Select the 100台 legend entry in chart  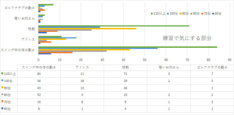click(x=172, y=13)
